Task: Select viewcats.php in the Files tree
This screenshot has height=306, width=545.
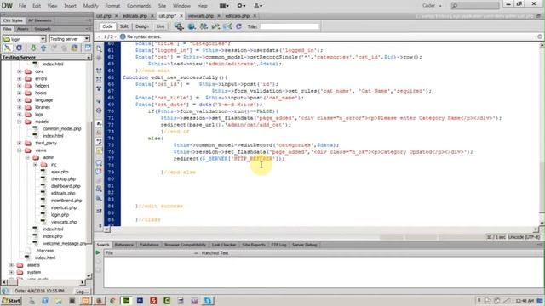Action: [64, 222]
